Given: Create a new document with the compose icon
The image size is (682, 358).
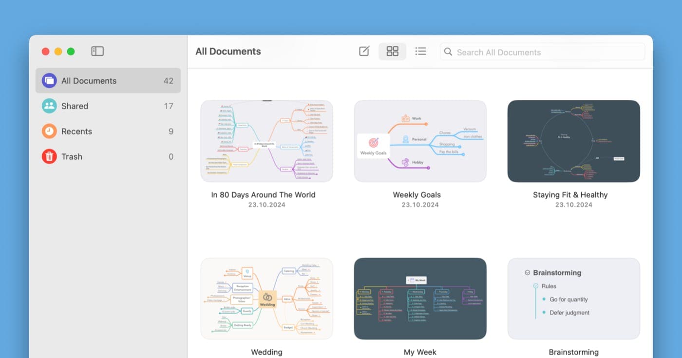Looking at the screenshot, I should pyautogui.click(x=363, y=51).
